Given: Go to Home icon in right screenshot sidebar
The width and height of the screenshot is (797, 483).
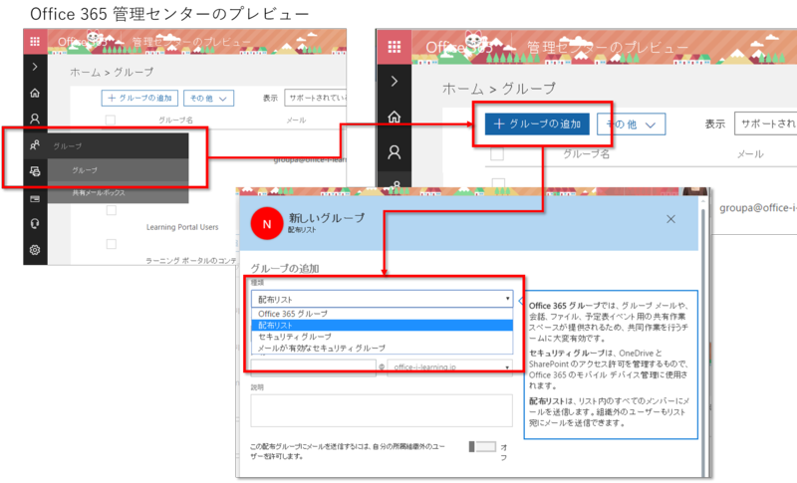Looking at the screenshot, I should pos(395,118).
